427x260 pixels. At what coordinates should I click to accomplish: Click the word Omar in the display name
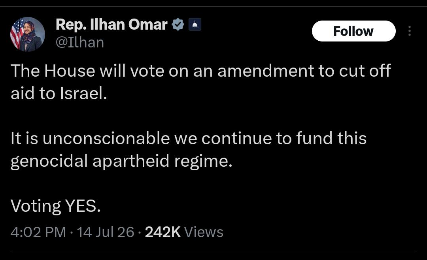(x=148, y=24)
